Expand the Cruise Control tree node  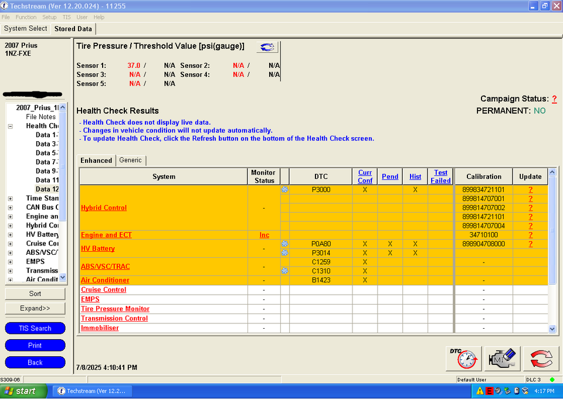(x=11, y=244)
